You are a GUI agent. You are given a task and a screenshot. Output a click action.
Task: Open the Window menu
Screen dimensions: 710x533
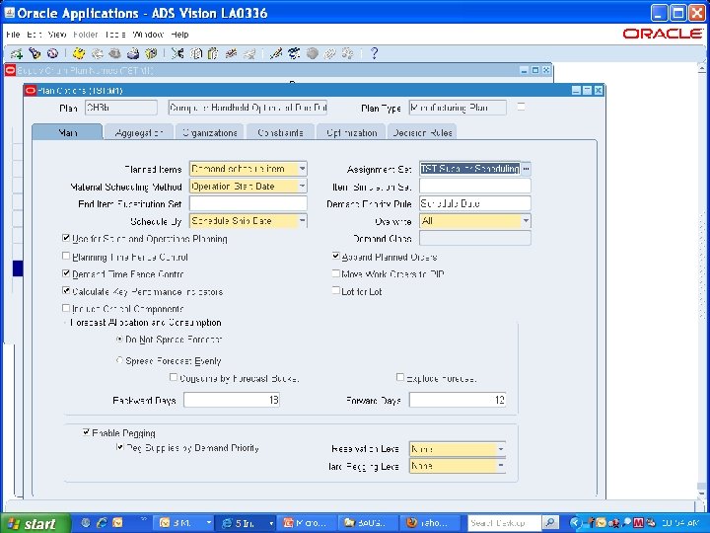point(148,35)
